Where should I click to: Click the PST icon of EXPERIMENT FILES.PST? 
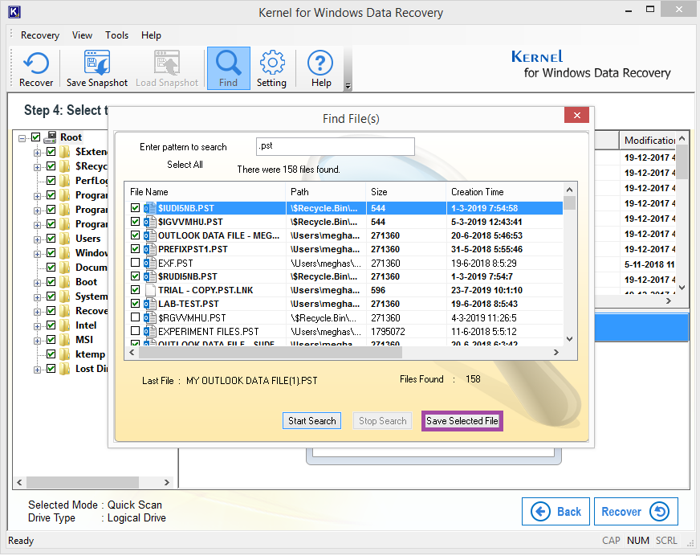pyautogui.click(x=149, y=331)
